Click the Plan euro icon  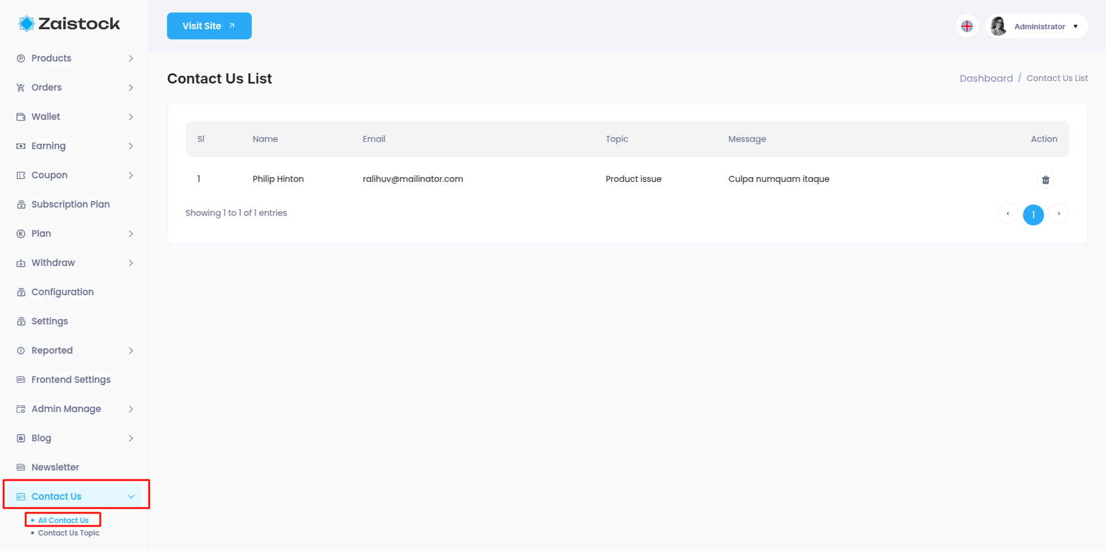(21, 234)
